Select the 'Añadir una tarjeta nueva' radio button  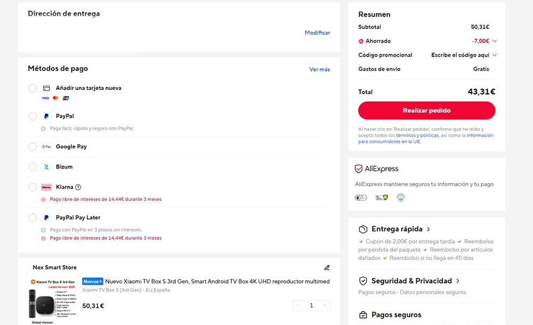pos(33,88)
